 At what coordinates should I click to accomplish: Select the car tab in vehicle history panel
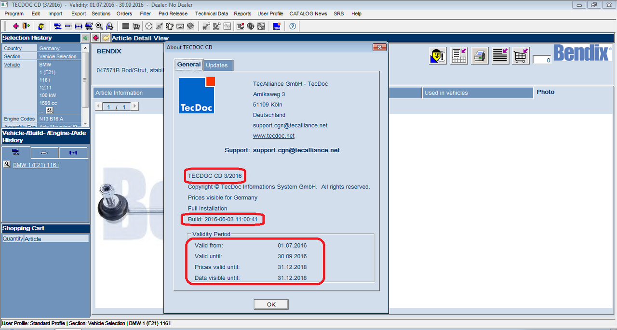[16, 152]
